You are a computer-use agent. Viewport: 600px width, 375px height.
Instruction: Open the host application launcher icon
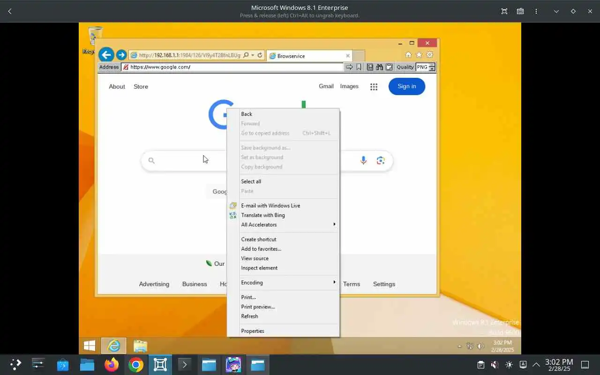(x=16, y=365)
